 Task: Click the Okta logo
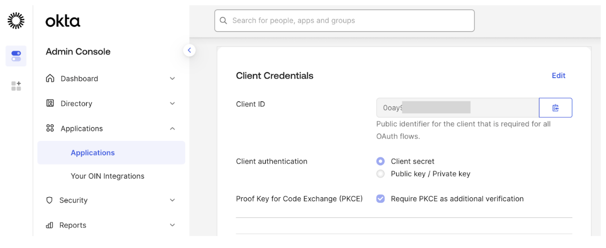click(63, 21)
